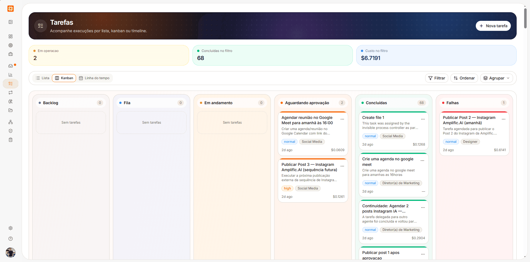Open the bar chart analytics sidebar icon
Image resolution: width=530 pixels, height=262 pixels.
tap(11, 75)
